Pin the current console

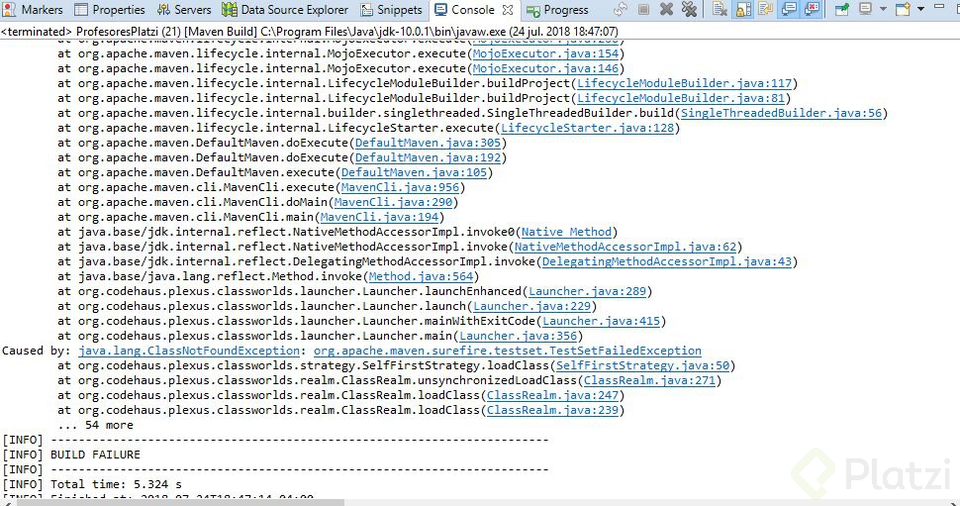[842, 9]
